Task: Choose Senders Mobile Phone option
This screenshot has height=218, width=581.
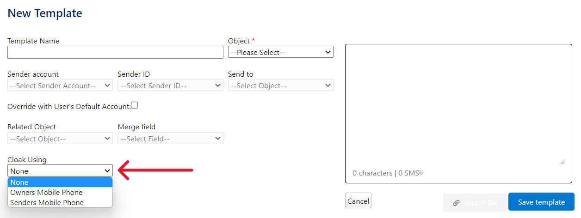Action: pos(60,202)
